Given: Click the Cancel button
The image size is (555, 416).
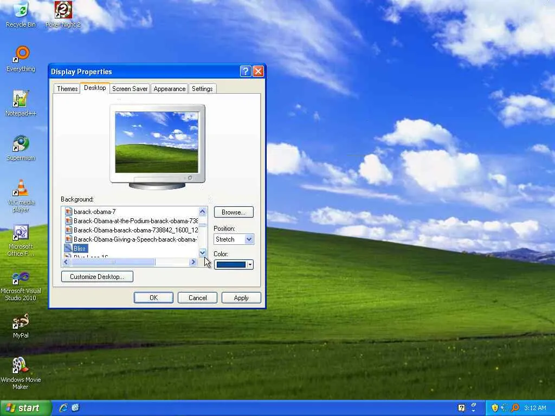Looking at the screenshot, I should pyautogui.click(x=197, y=298).
